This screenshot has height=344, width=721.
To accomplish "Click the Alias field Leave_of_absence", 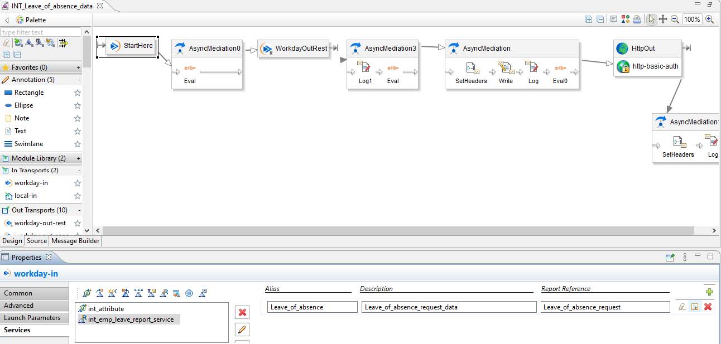I will point(312,307).
